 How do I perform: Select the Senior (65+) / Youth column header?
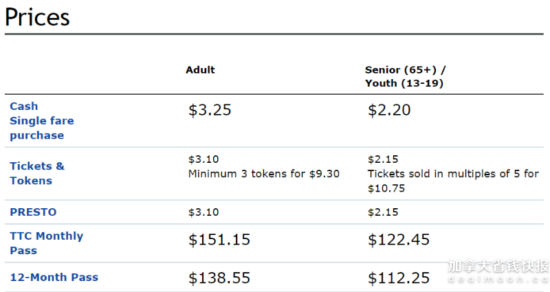coord(406,76)
